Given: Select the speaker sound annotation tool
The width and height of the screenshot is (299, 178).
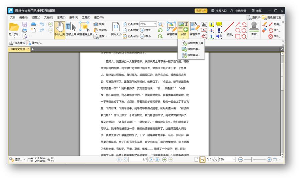Looking at the screenshot, I should coord(219,36).
